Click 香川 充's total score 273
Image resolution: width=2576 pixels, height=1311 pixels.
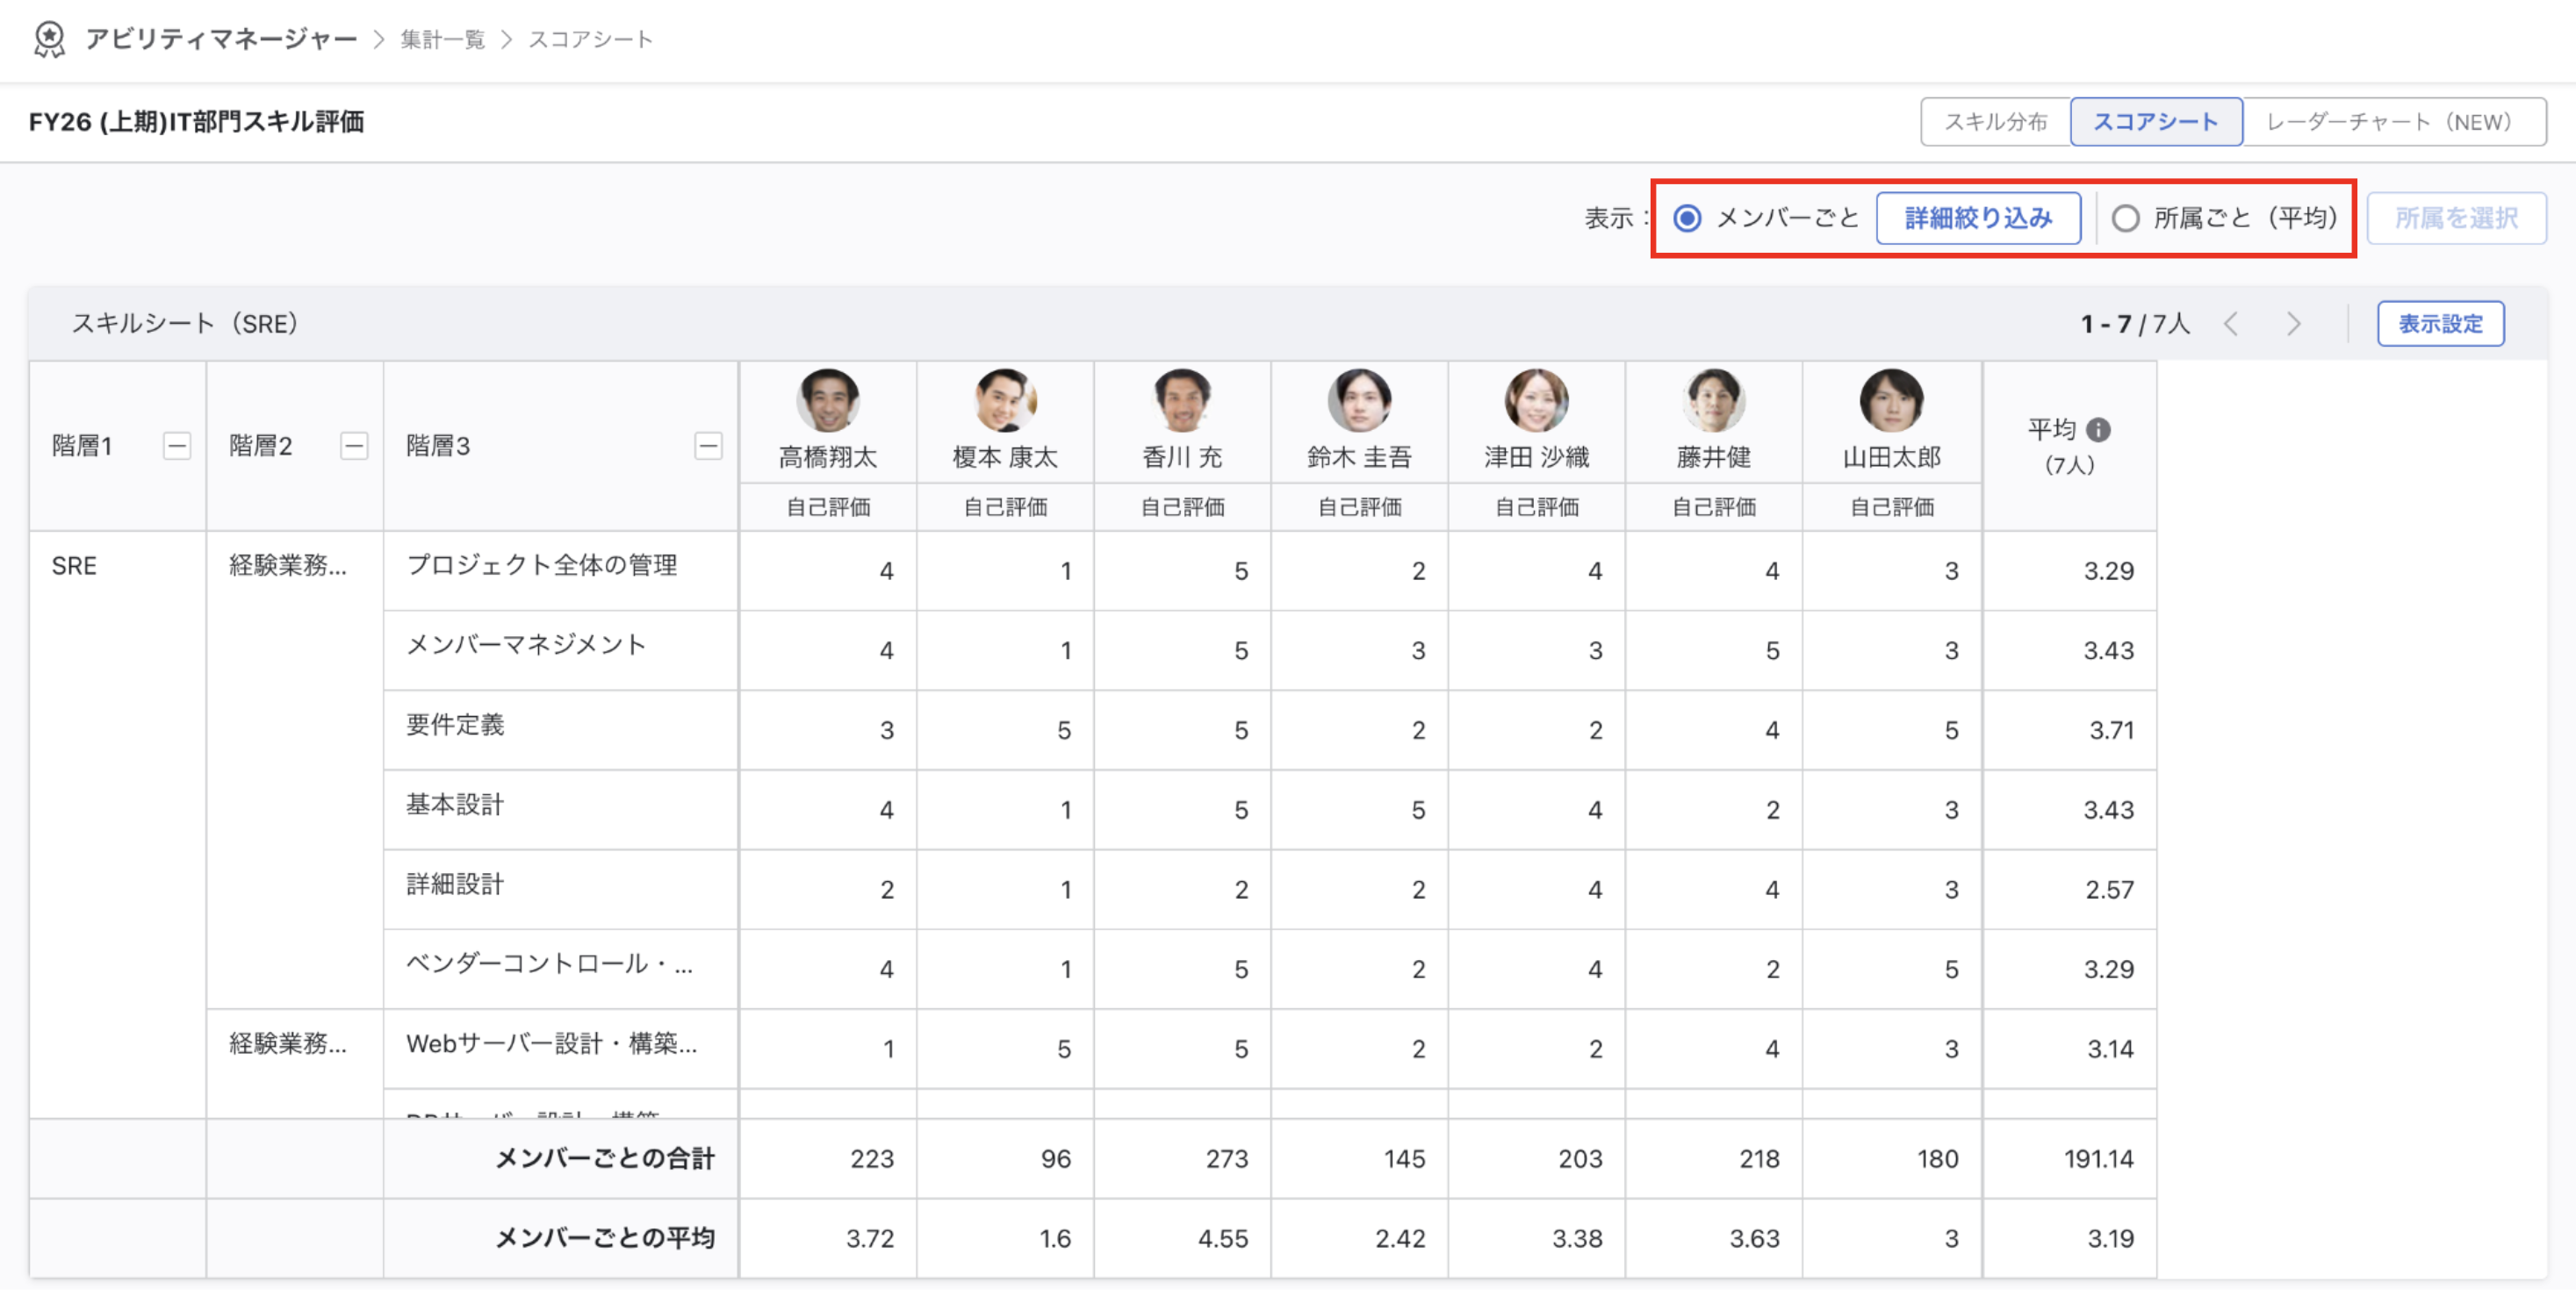[1226, 1158]
